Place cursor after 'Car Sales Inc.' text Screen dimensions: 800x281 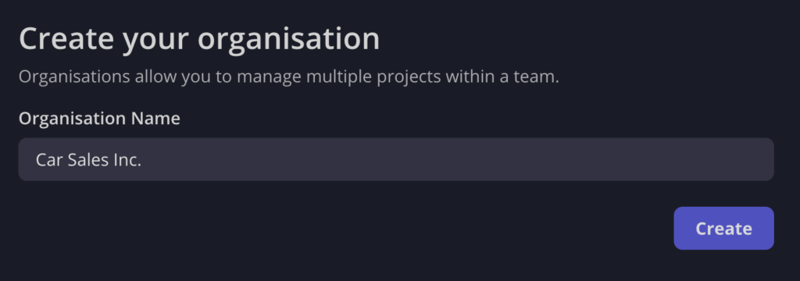pos(142,160)
